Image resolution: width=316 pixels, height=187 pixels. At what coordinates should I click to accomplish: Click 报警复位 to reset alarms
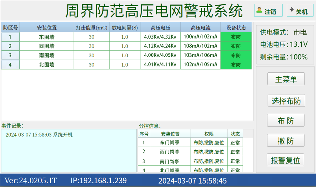[x=286, y=160]
